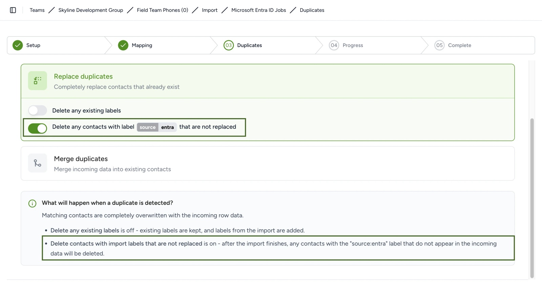Click the vertical scrollbar thumb
The width and height of the screenshot is (542, 282).
532,198
